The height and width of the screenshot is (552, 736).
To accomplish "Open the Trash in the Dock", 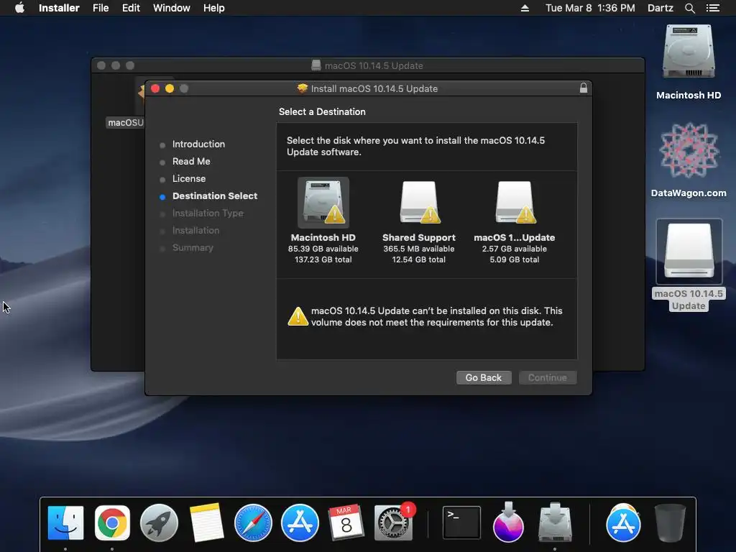I will pyautogui.click(x=671, y=523).
